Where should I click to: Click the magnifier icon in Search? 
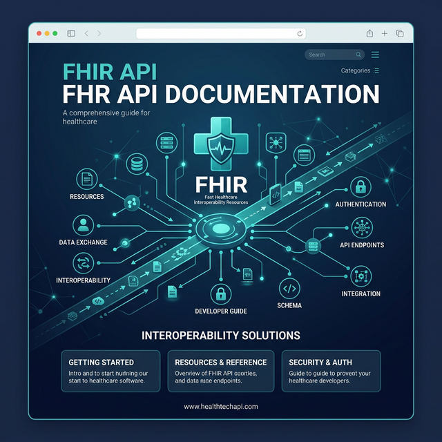pyautogui.click(x=358, y=55)
